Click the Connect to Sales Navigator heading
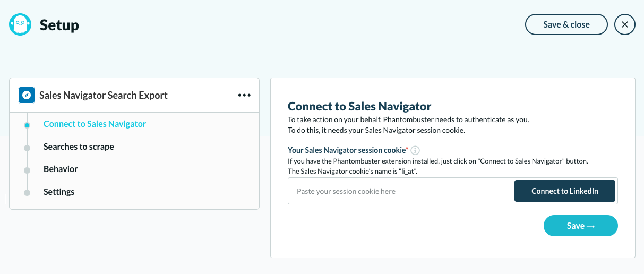644x274 pixels. click(x=359, y=106)
